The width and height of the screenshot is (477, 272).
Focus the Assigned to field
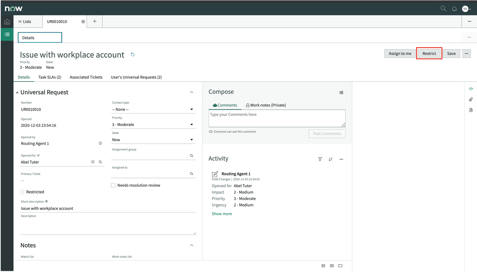(150, 174)
